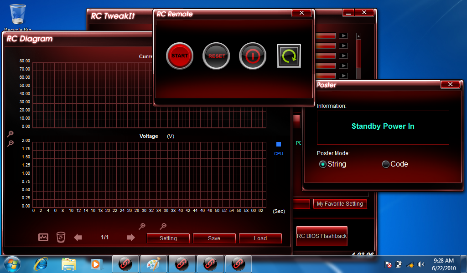Click the Save button in RC Diagram

coord(214,238)
